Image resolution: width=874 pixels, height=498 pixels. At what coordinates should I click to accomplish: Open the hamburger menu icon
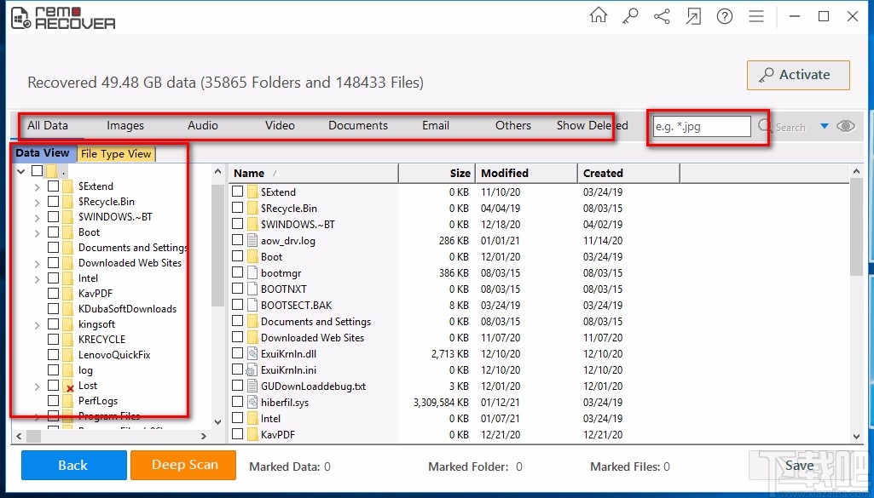755,15
